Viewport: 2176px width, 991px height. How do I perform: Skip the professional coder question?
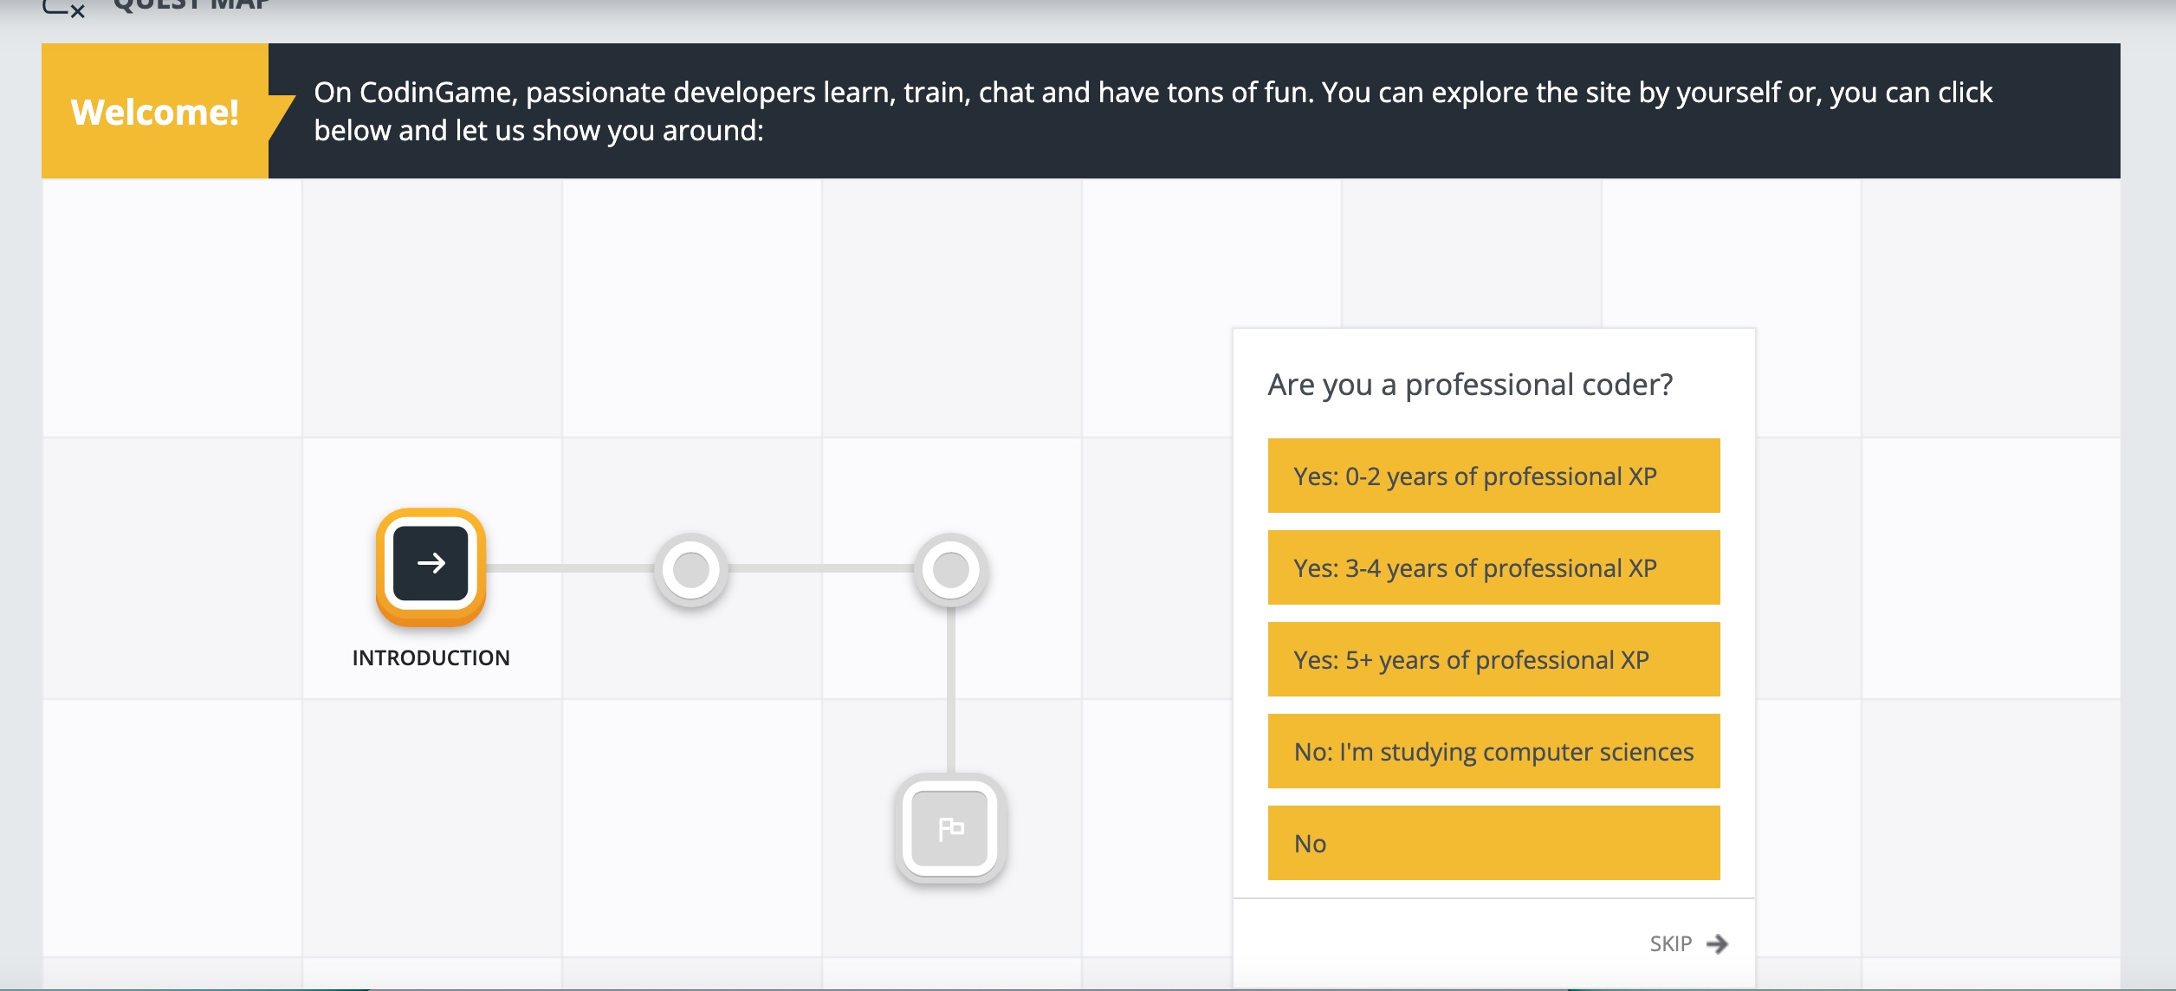click(x=1671, y=943)
